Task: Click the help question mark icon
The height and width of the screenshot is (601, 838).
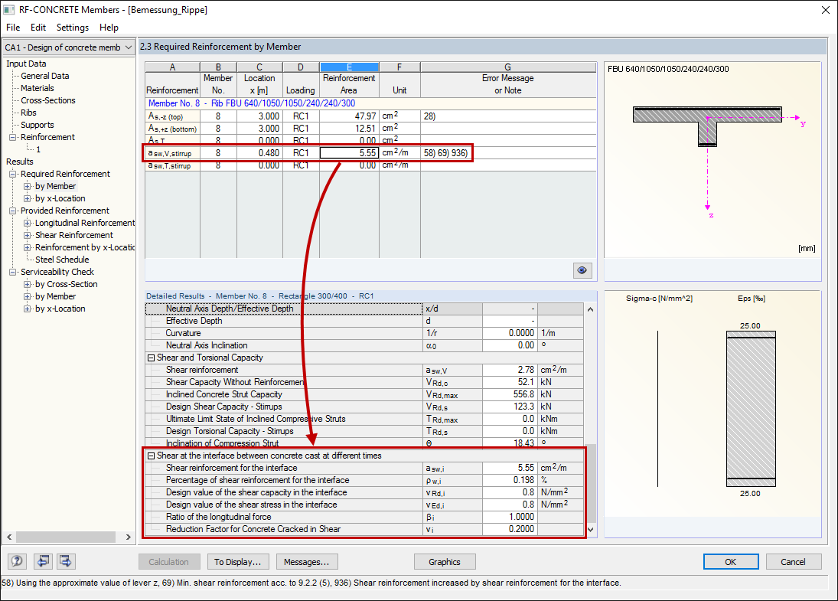Action: click(x=16, y=561)
